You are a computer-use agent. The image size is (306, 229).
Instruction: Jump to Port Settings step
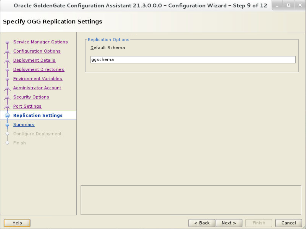coord(27,106)
